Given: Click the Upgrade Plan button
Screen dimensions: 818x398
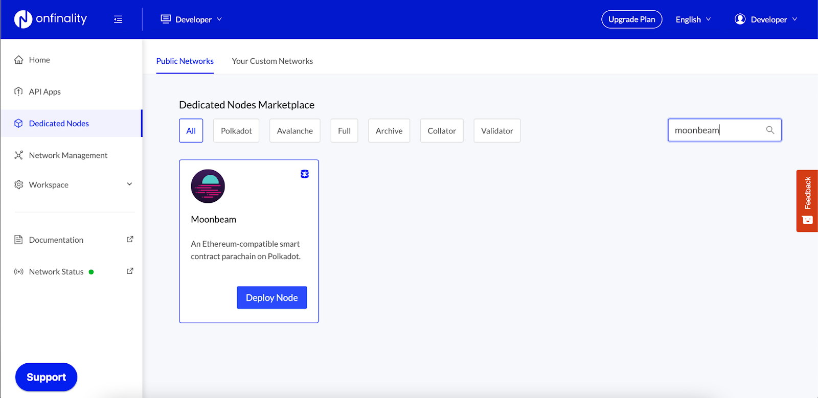Looking at the screenshot, I should click(x=631, y=19).
